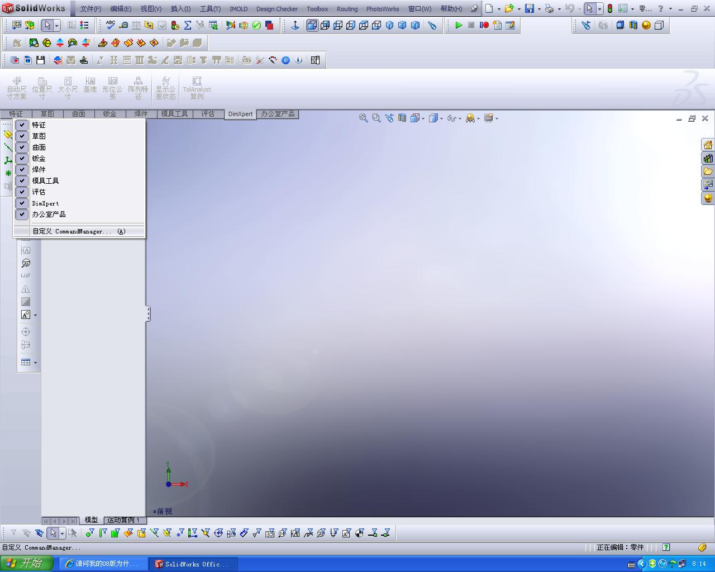Open the Toolbox menu
The height and width of the screenshot is (572, 715).
[317, 9]
